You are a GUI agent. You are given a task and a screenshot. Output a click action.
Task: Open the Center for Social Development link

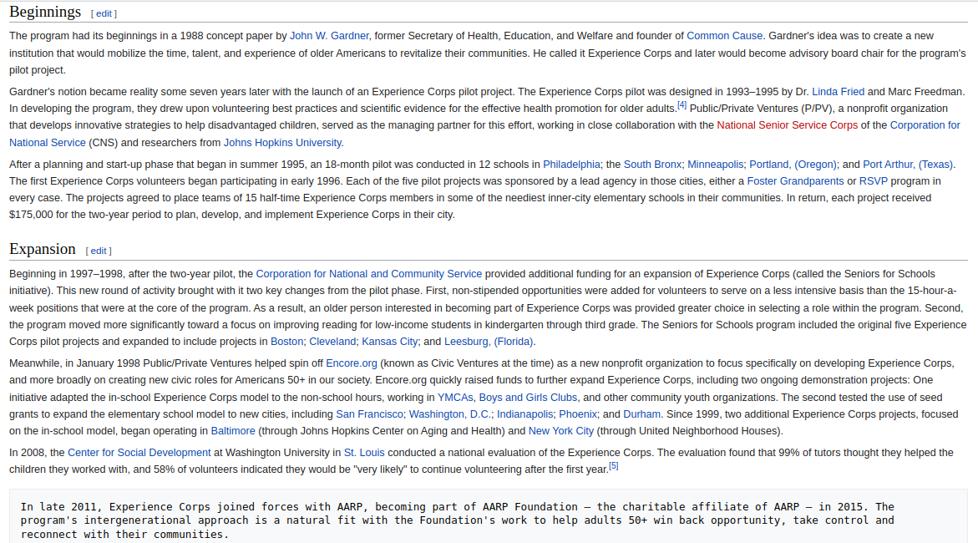pyautogui.click(x=139, y=453)
